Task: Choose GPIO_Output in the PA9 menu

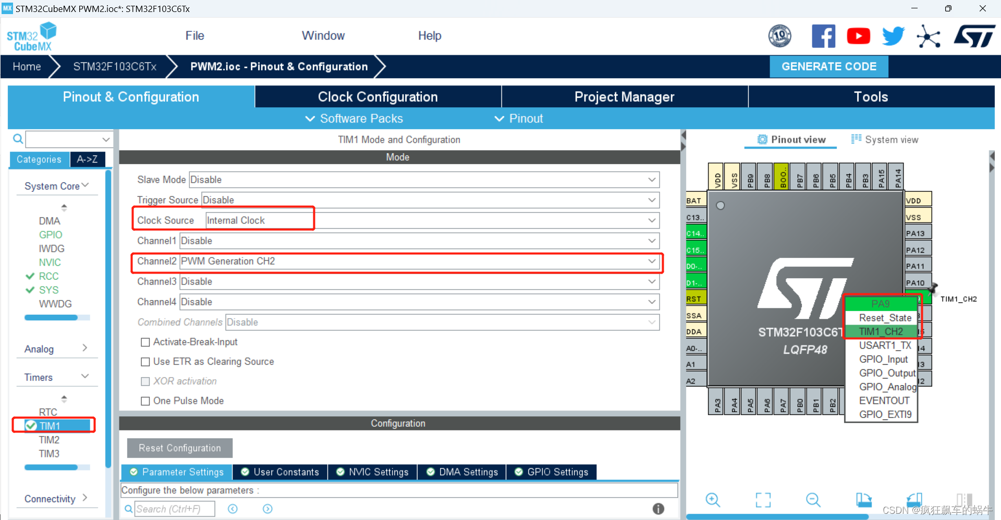Action: (x=886, y=373)
